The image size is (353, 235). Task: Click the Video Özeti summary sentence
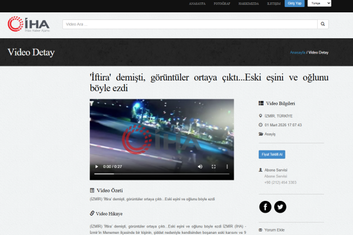pyautogui.click(x=152, y=199)
